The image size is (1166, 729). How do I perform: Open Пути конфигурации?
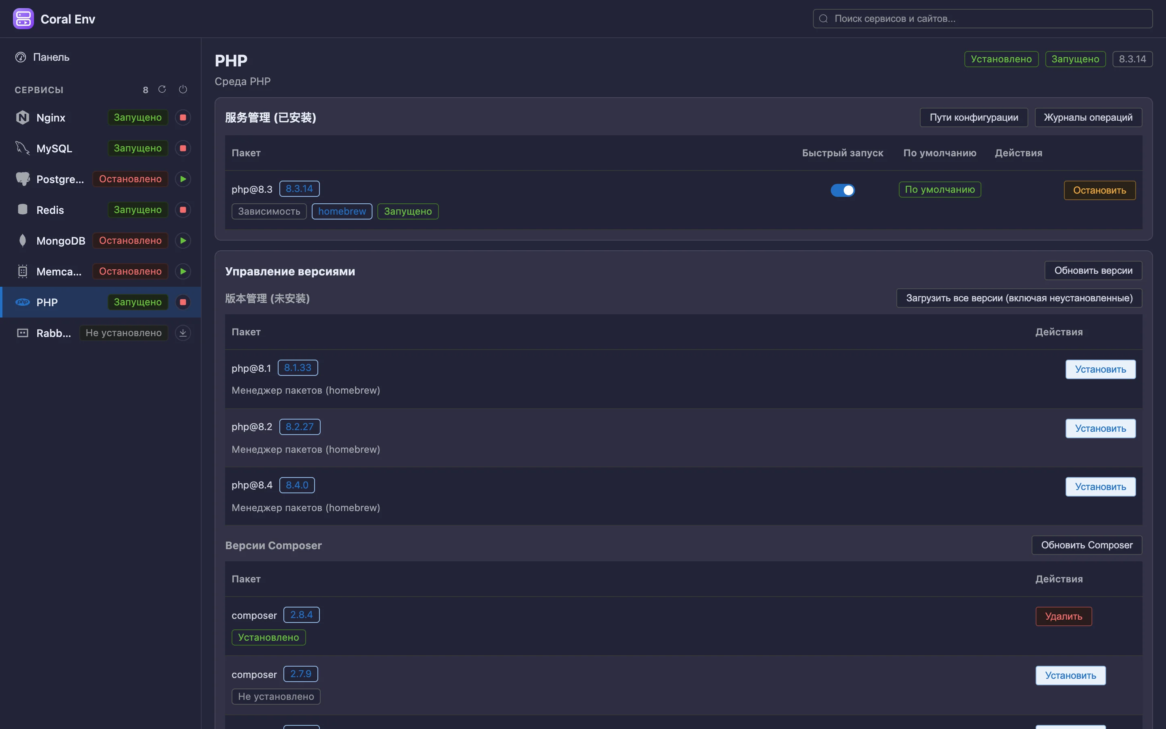974,117
